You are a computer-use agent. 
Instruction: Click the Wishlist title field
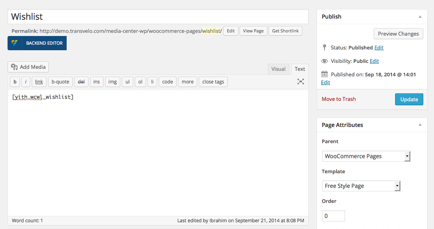point(158,17)
